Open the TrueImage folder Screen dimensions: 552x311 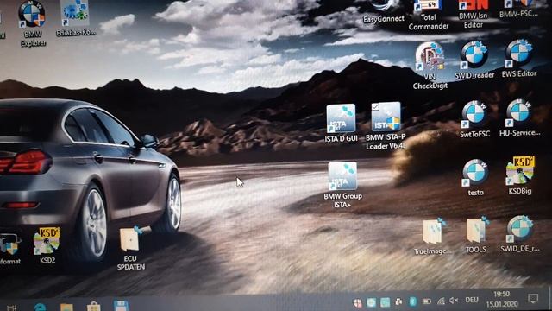pyautogui.click(x=432, y=236)
